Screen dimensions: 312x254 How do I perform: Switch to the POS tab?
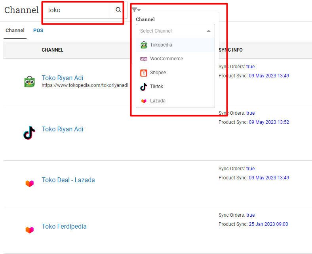[38, 31]
